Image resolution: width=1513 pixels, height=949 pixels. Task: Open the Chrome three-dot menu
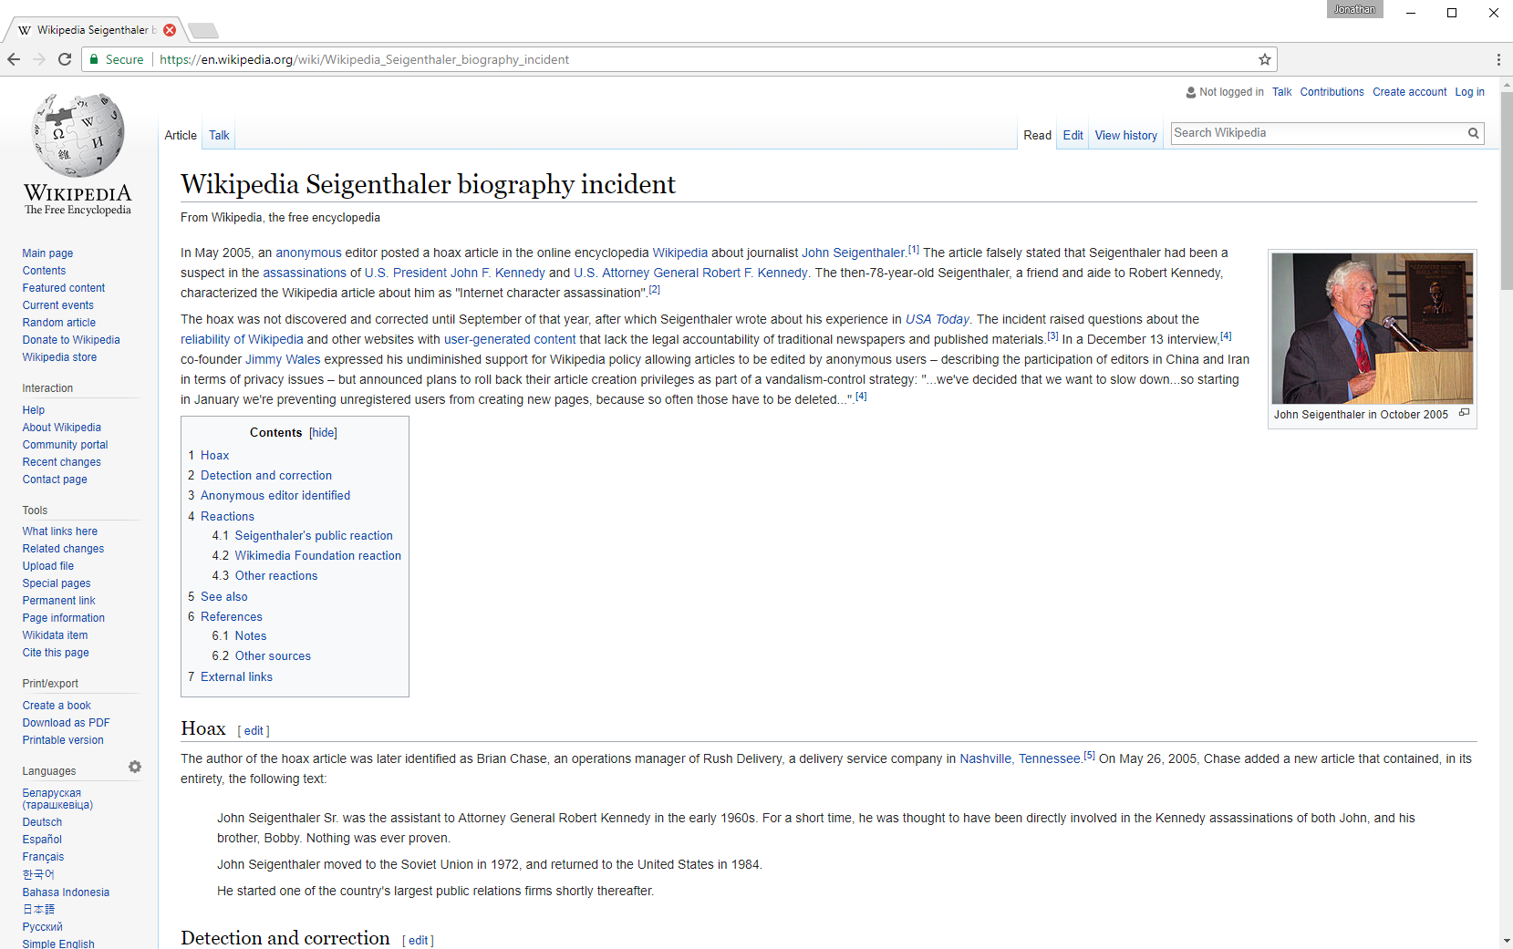point(1498,59)
